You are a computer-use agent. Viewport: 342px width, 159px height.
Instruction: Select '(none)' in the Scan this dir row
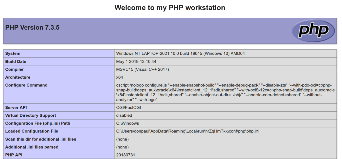(122, 139)
